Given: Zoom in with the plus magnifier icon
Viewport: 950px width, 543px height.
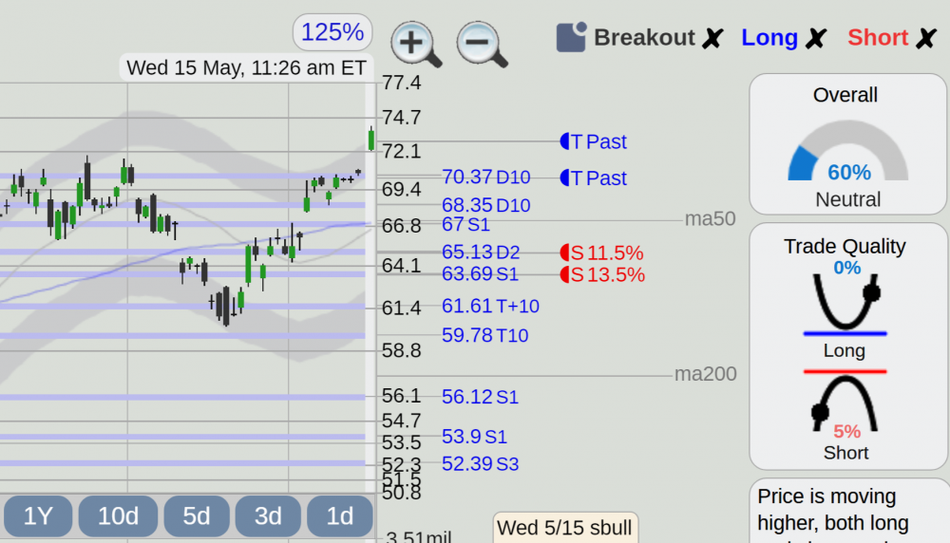Looking at the screenshot, I should pos(416,45).
